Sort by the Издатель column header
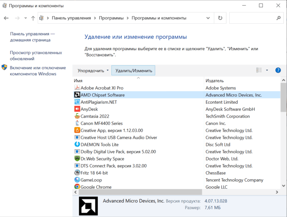The image size is (287, 217). (214, 81)
